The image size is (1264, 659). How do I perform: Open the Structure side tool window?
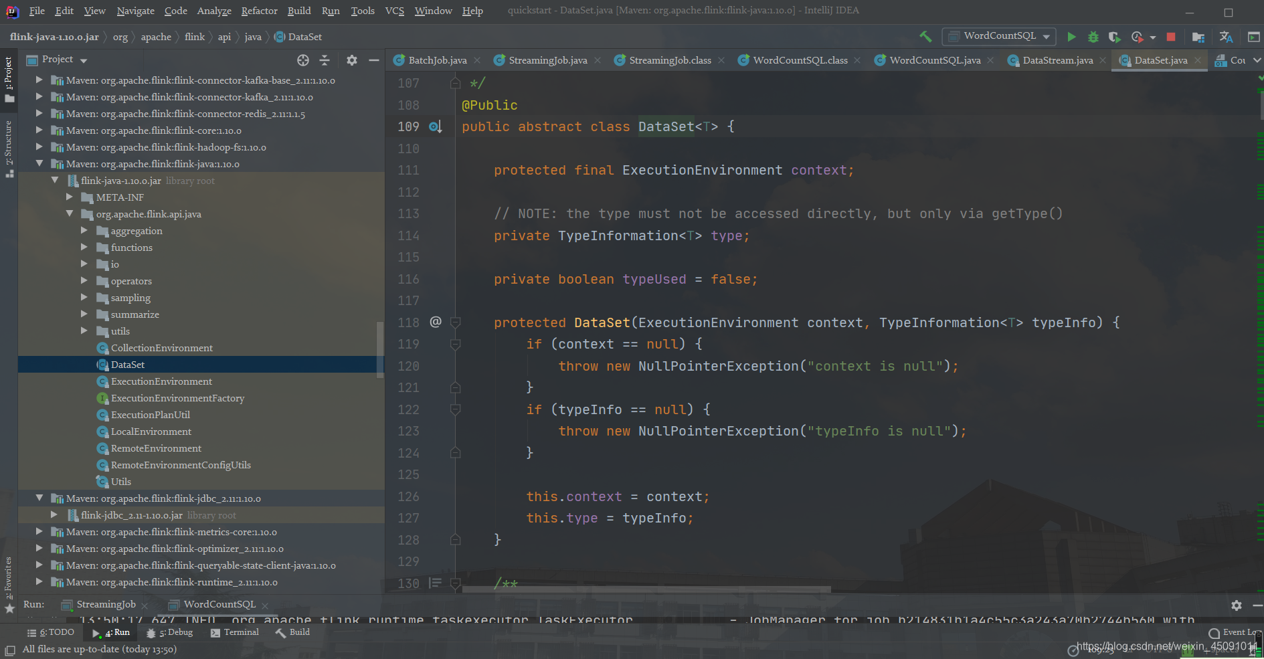(x=9, y=149)
